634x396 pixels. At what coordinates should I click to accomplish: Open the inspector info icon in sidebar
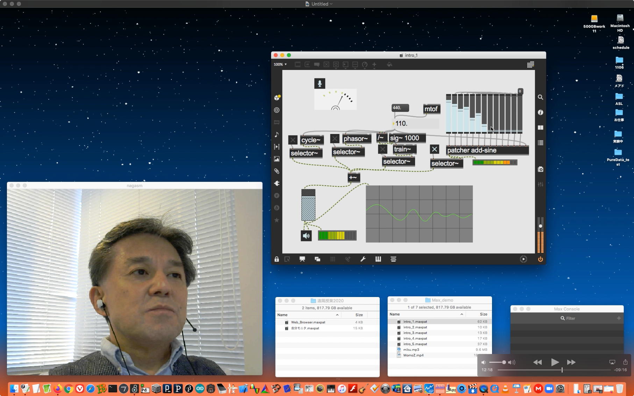coord(540,112)
